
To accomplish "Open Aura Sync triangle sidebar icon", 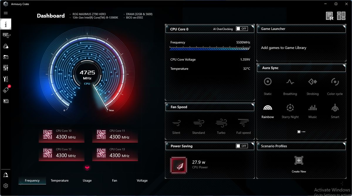I will tap(6, 46).
